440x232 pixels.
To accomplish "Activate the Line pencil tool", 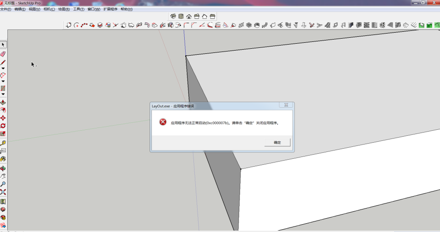I will 3,62.
